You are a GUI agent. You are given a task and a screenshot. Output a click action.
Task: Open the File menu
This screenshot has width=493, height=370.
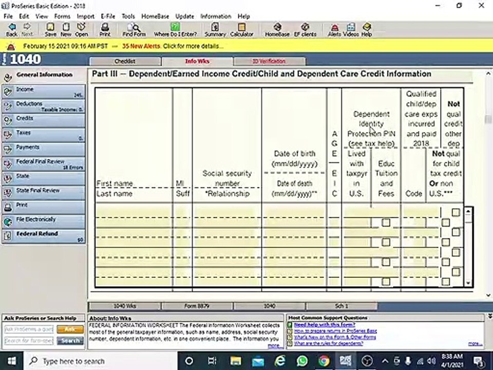[x=8, y=16]
